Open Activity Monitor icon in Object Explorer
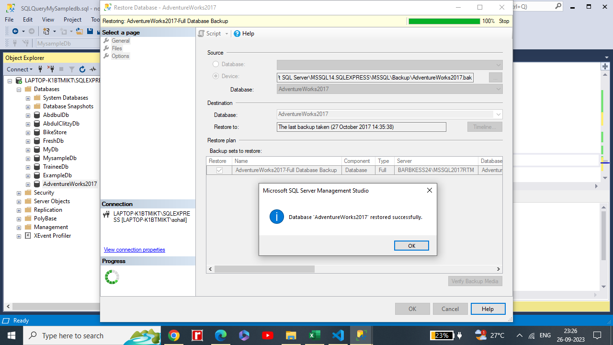The height and width of the screenshot is (345, 613). click(93, 69)
